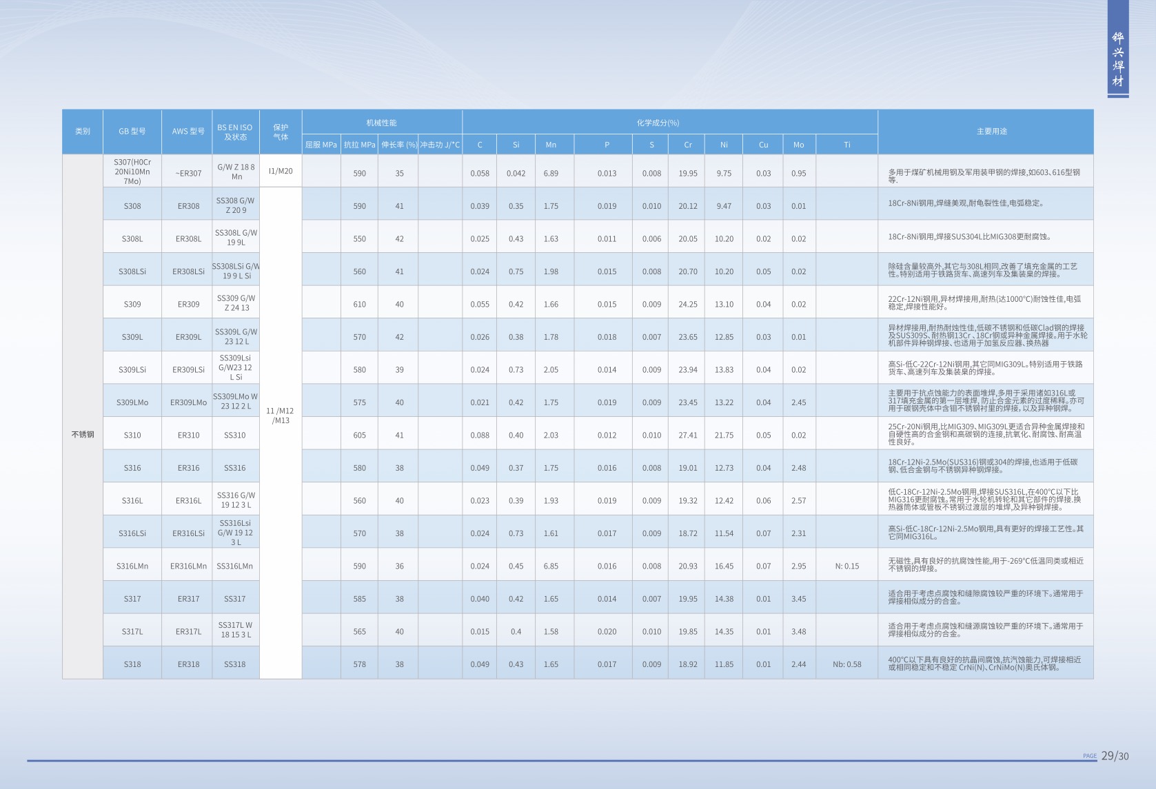Image resolution: width=1156 pixels, height=789 pixels.
Task: Select the 机械性能 group header
Action: click(x=381, y=123)
